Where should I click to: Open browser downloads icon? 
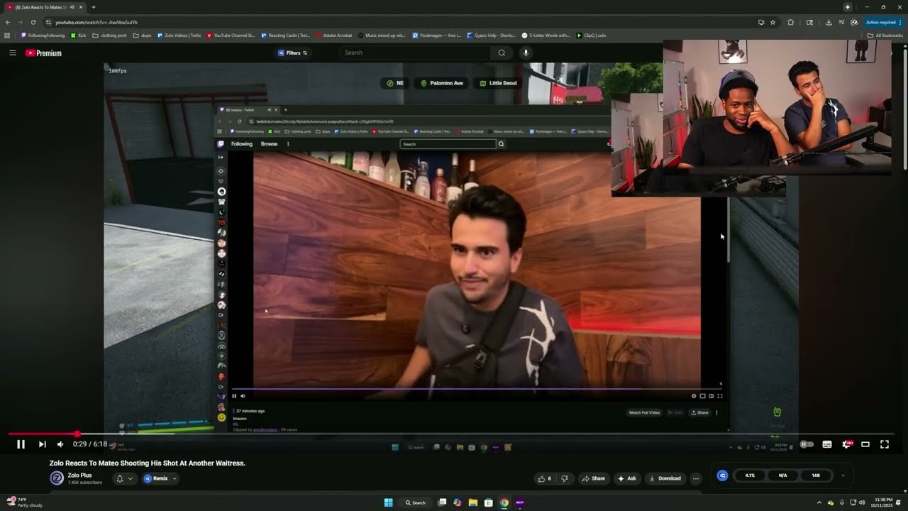(829, 22)
